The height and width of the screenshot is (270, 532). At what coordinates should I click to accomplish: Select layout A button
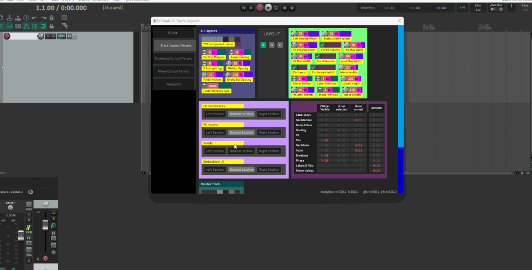tap(263, 45)
